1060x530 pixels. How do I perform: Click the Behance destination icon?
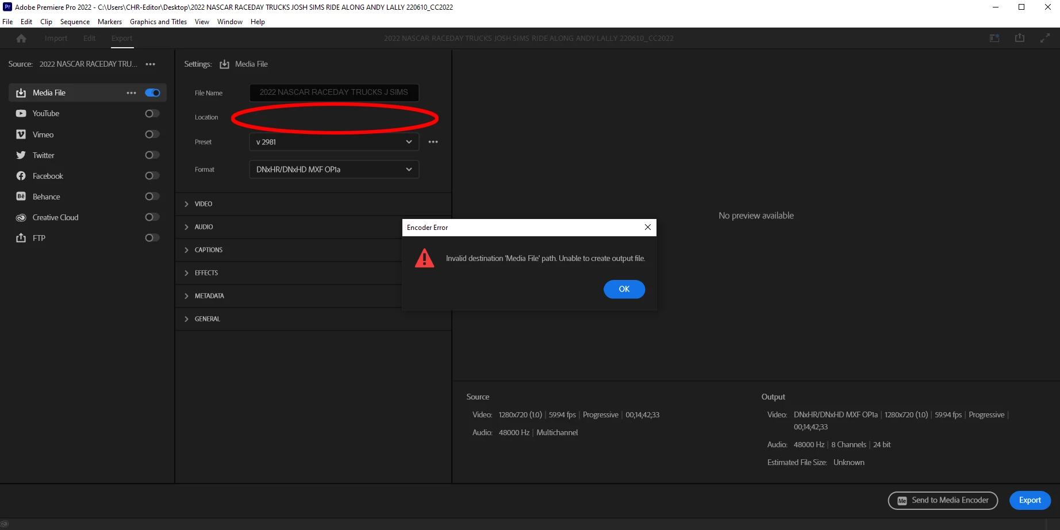pyautogui.click(x=21, y=197)
